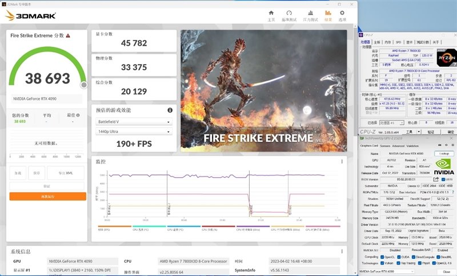The image size is (457, 276).
Task: Click the GPU-Z refresh icon in the toolbar
Action: click(x=446, y=145)
